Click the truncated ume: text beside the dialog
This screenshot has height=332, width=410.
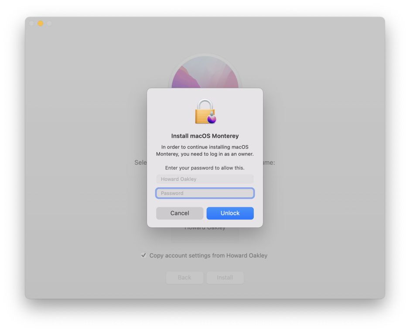tap(269, 163)
